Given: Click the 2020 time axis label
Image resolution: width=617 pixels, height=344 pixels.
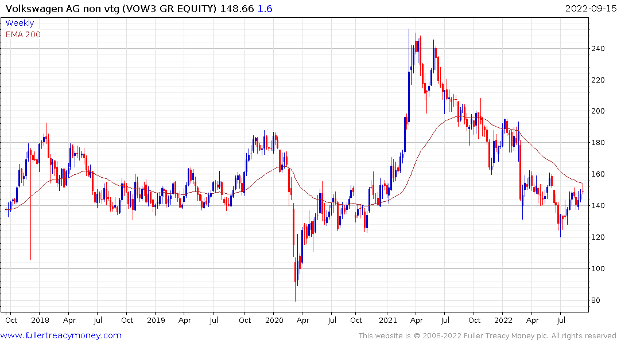Looking at the screenshot, I should point(274,320).
